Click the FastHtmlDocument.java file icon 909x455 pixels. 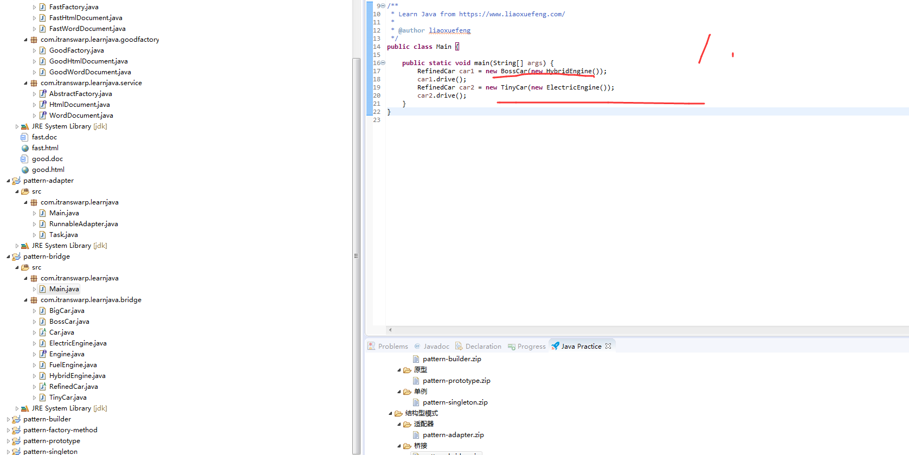pos(42,18)
